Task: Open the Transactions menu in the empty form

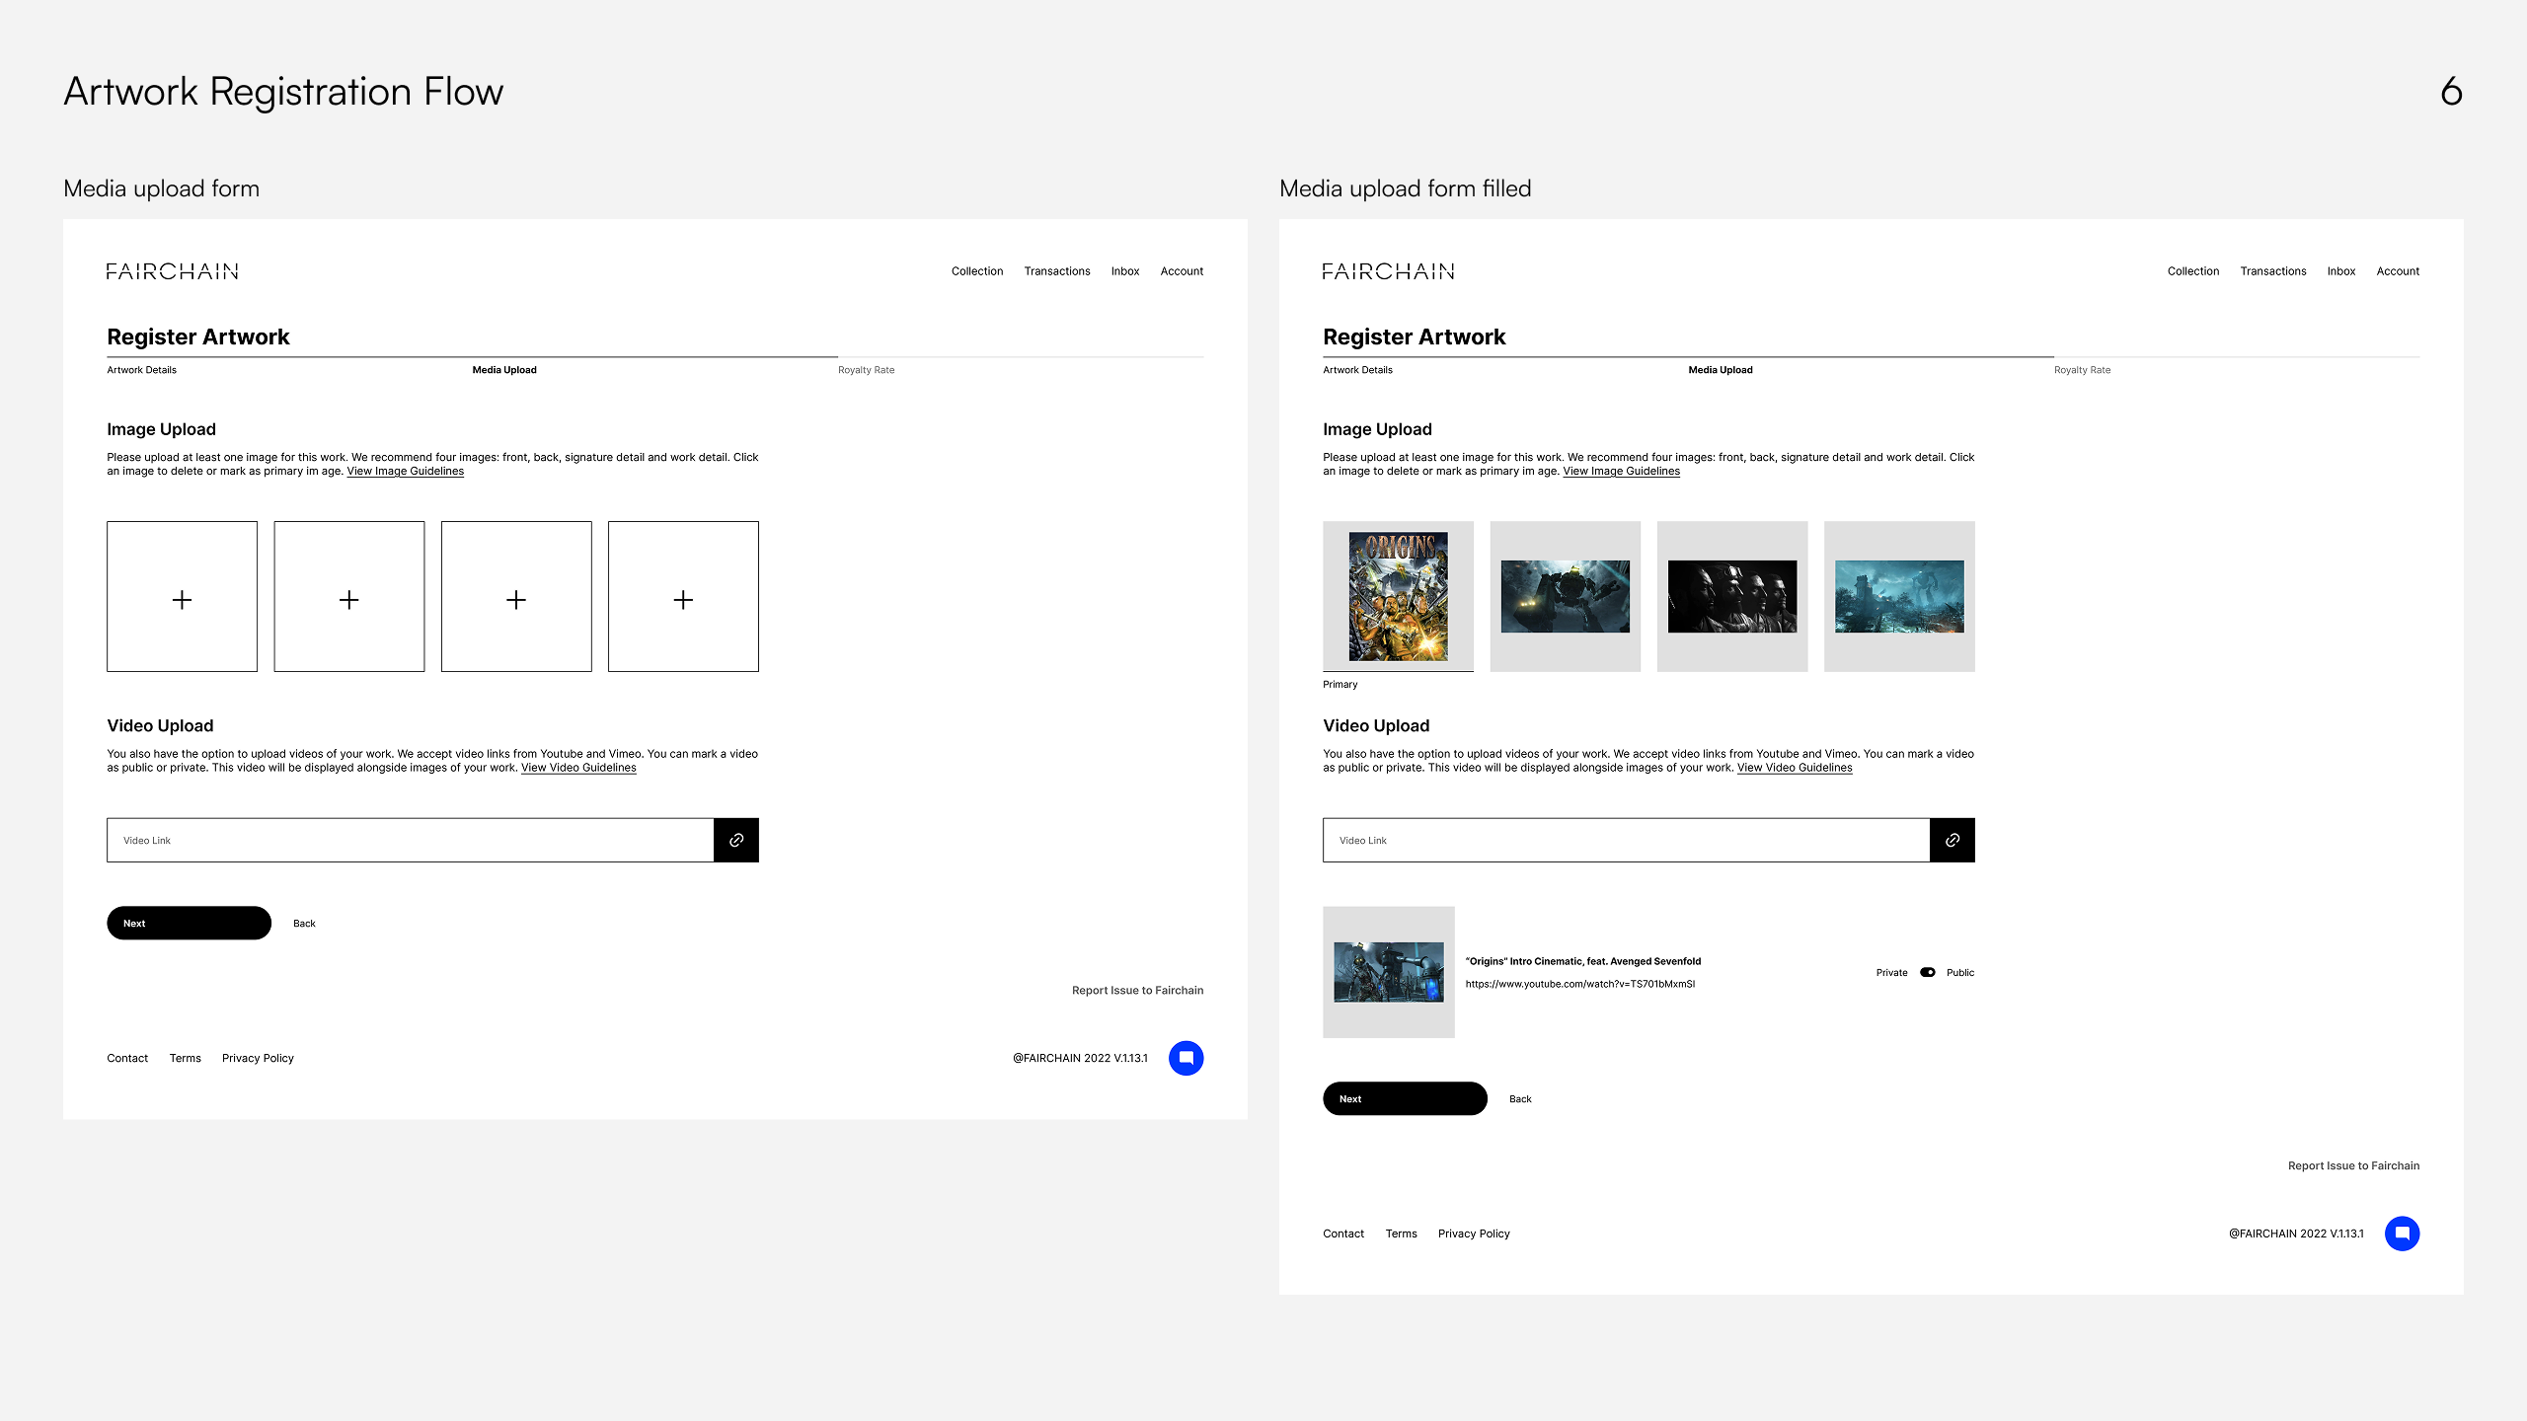Action: pyautogui.click(x=1056, y=271)
